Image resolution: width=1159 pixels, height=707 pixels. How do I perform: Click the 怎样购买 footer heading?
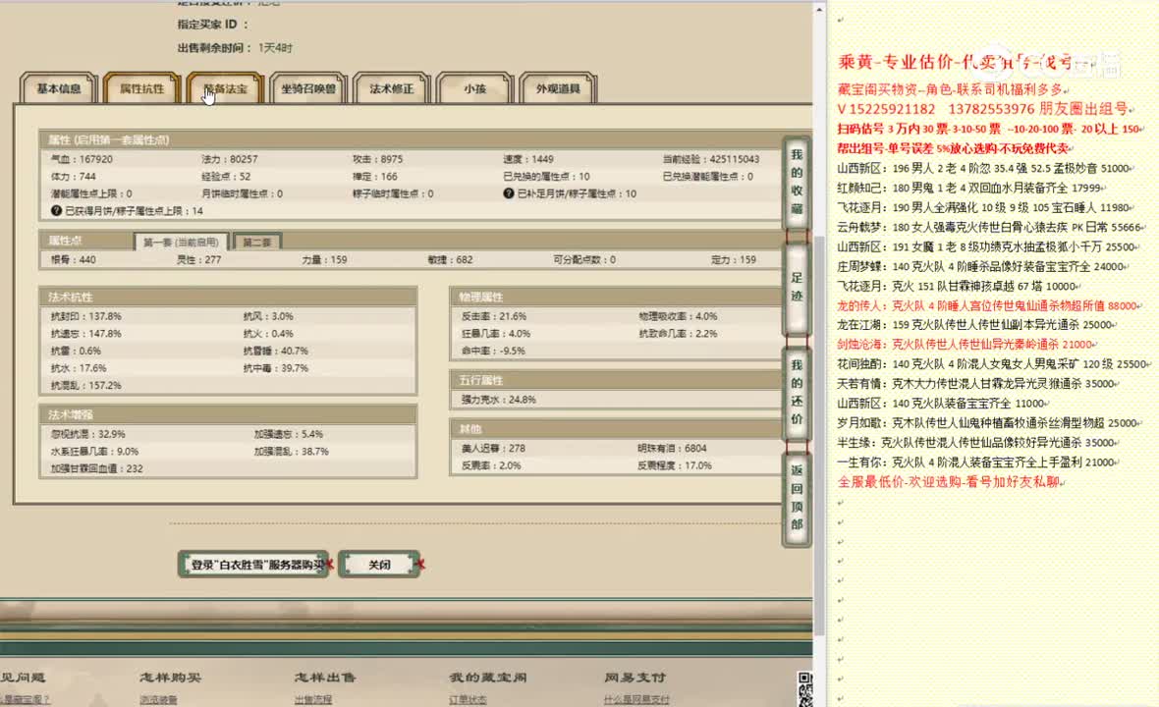click(x=170, y=677)
